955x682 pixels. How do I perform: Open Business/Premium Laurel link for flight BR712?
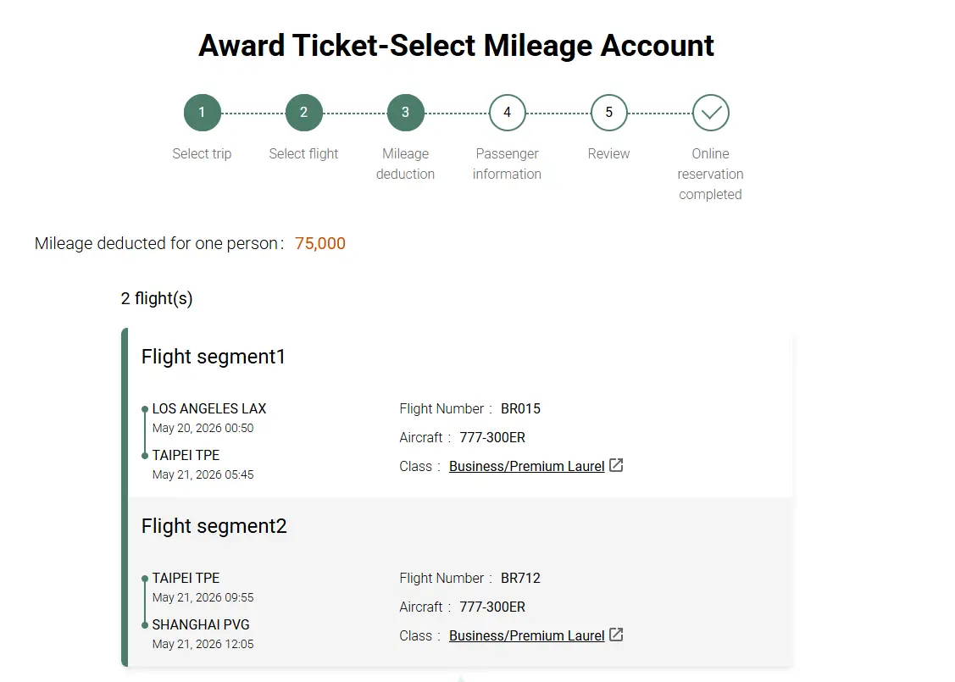(525, 635)
